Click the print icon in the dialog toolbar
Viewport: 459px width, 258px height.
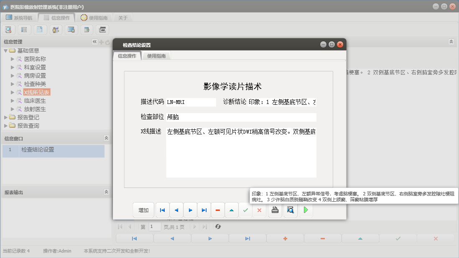[x=275, y=210]
